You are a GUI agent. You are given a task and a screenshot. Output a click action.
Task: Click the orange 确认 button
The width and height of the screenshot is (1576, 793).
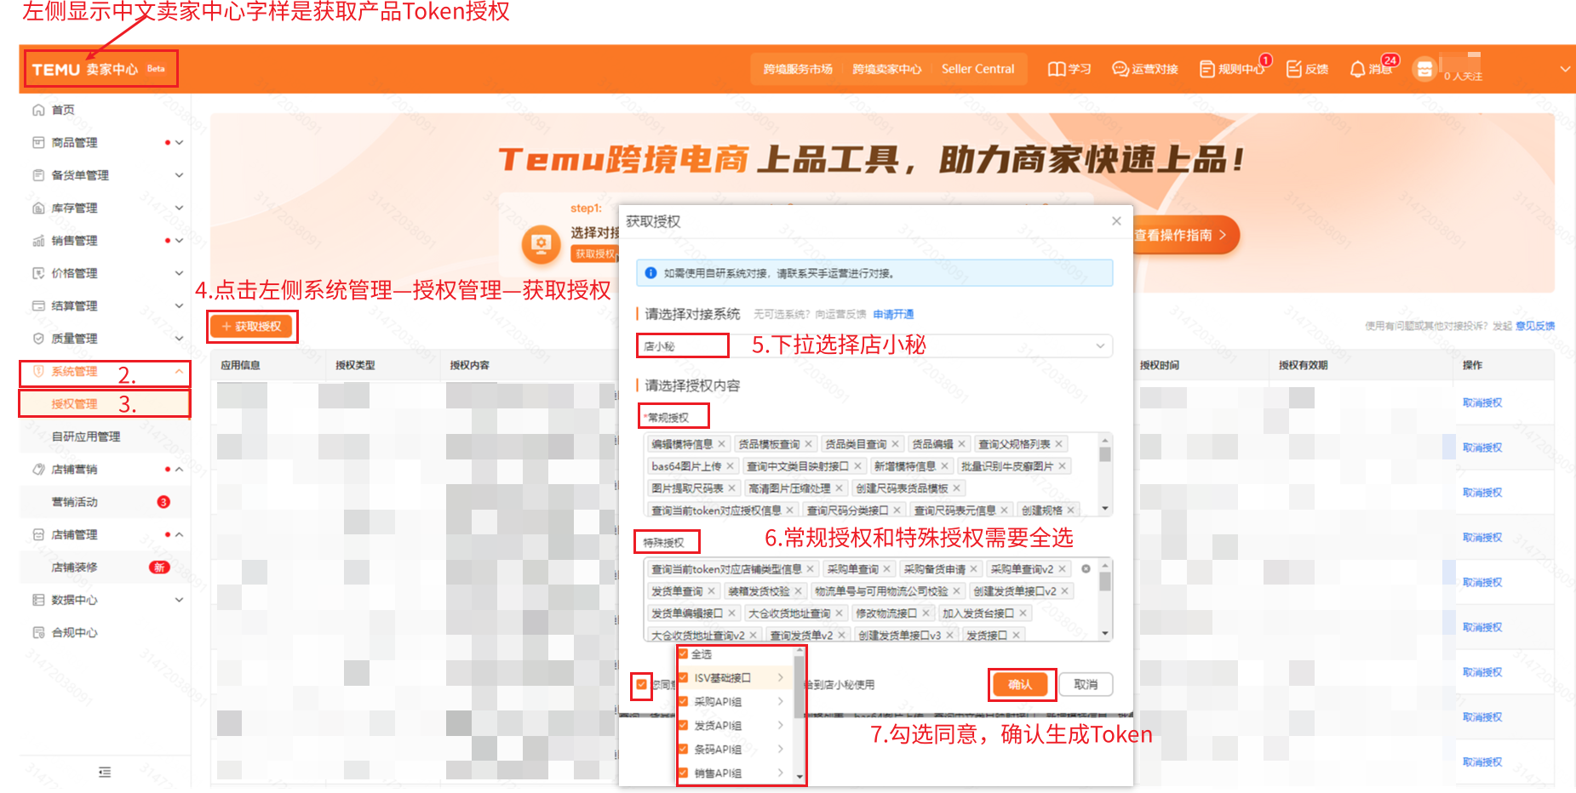(1020, 684)
